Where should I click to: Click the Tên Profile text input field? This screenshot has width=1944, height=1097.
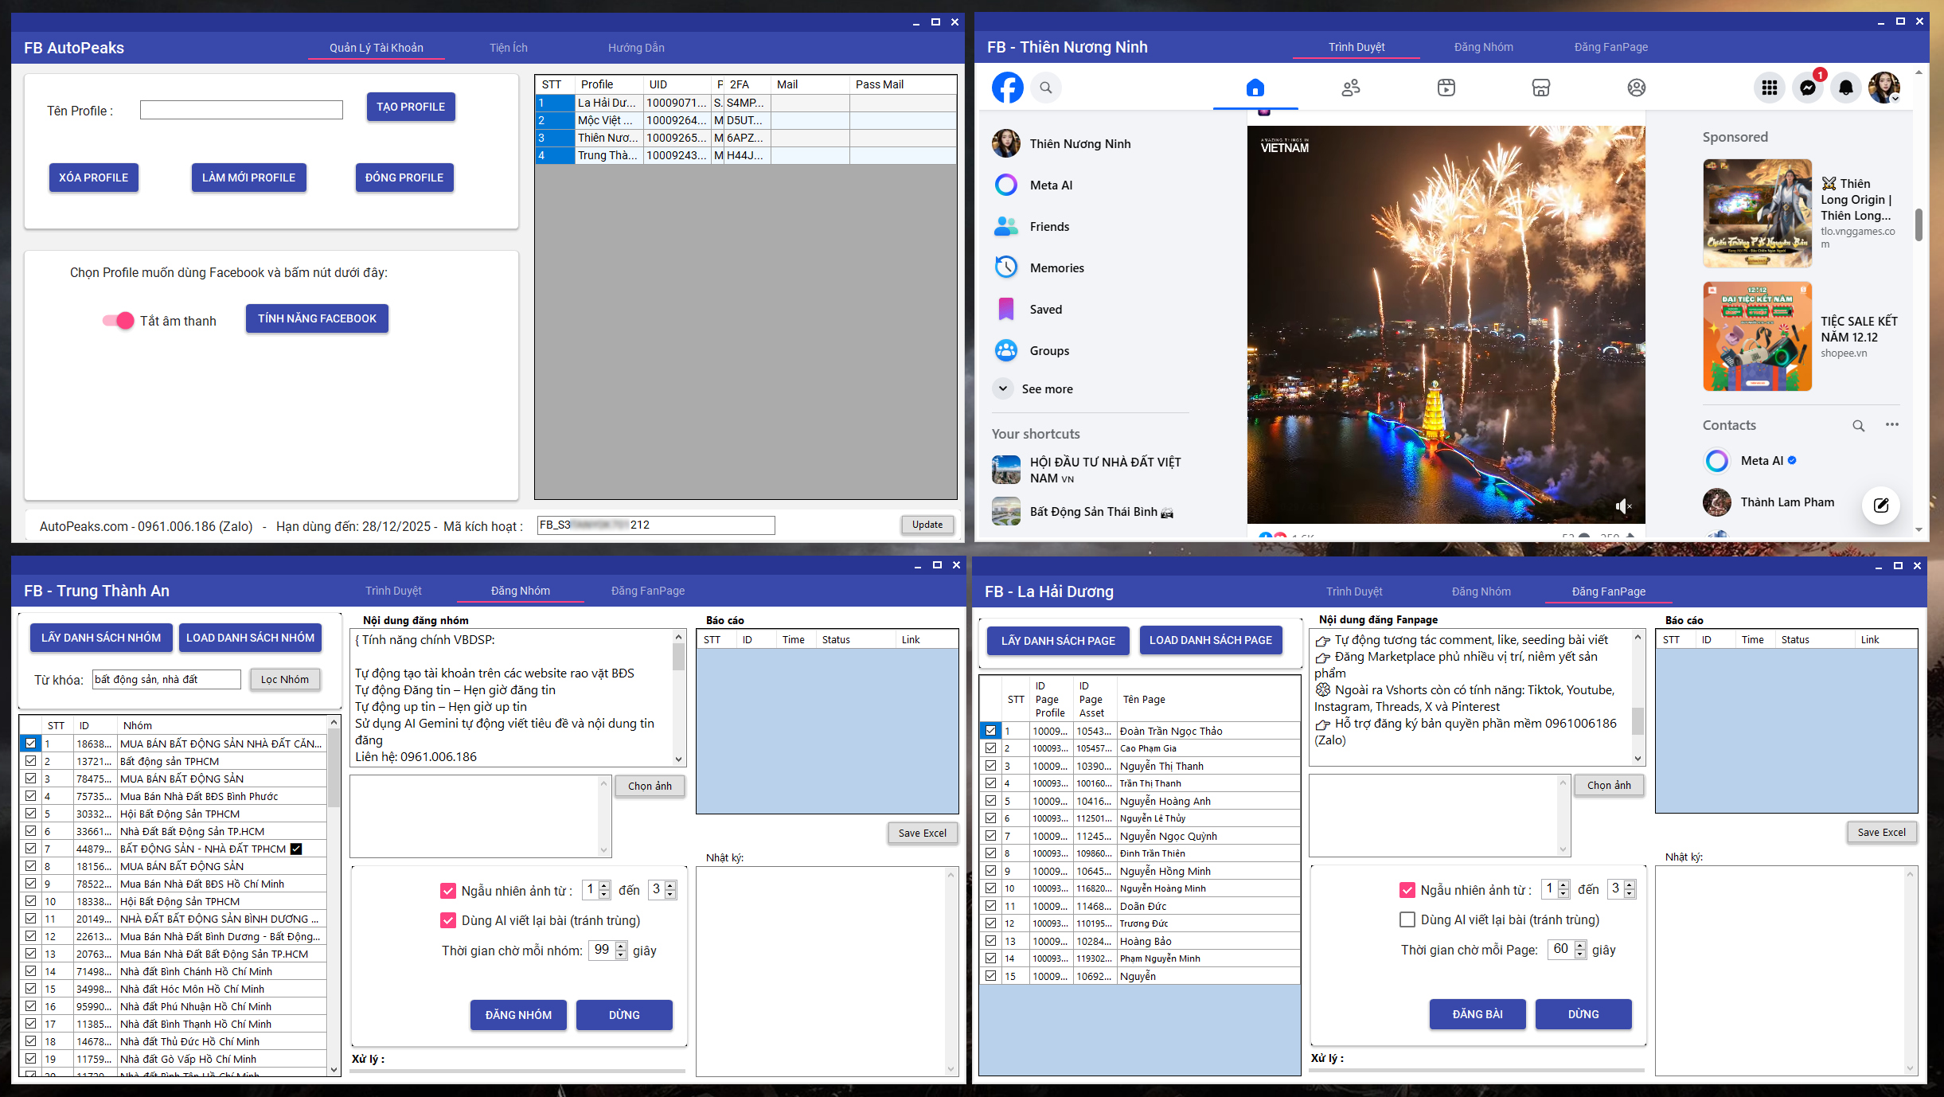coord(241,110)
